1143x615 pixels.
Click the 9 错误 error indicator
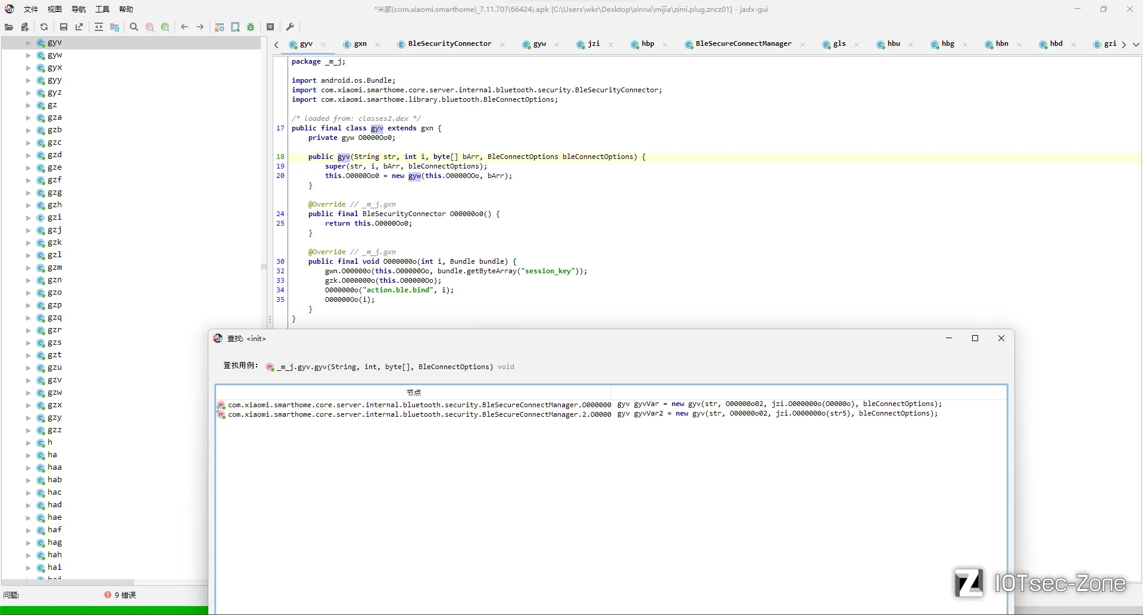coord(120,595)
